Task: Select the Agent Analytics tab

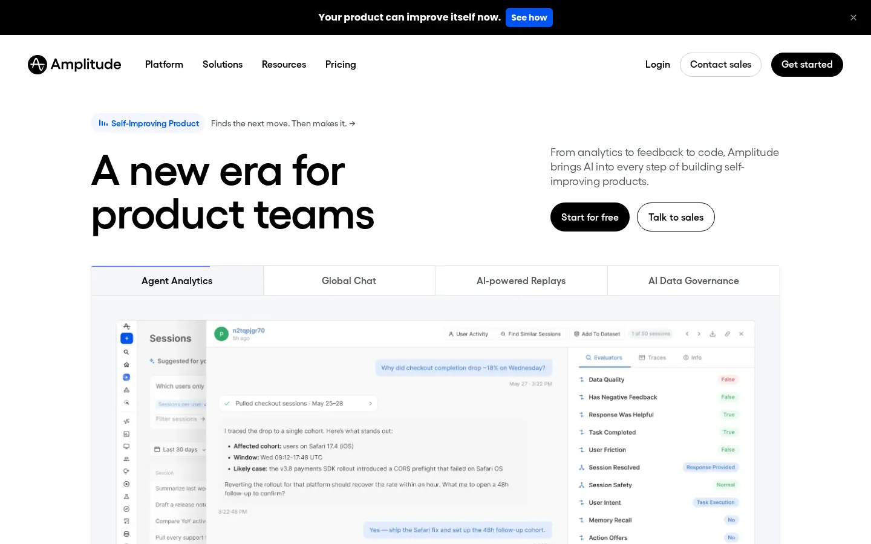Action: (x=177, y=280)
